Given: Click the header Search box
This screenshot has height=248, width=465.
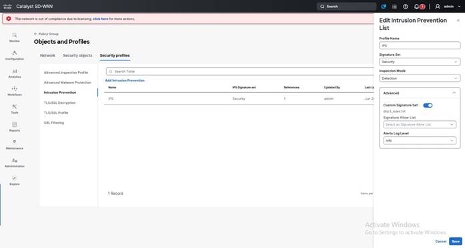Looking at the screenshot, I should 346,7.
